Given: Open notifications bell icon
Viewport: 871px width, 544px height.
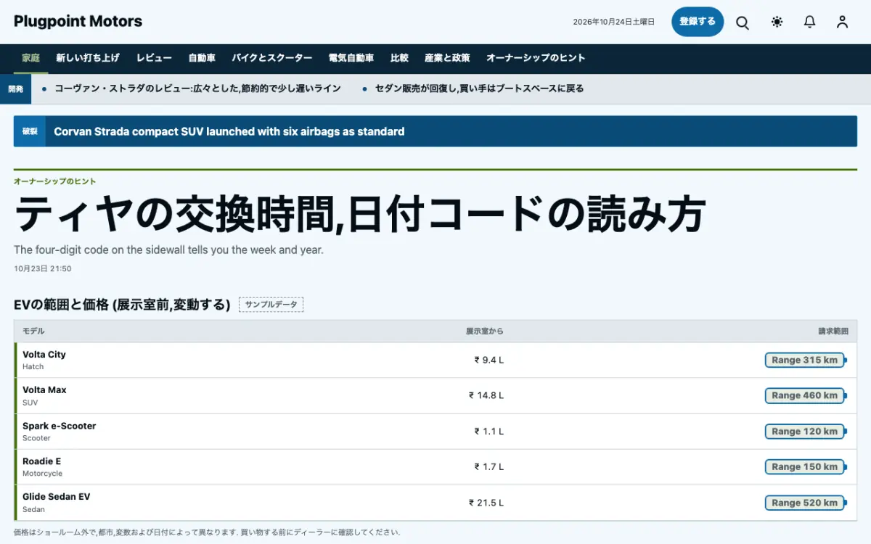Looking at the screenshot, I should pyautogui.click(x=810, y=22).
